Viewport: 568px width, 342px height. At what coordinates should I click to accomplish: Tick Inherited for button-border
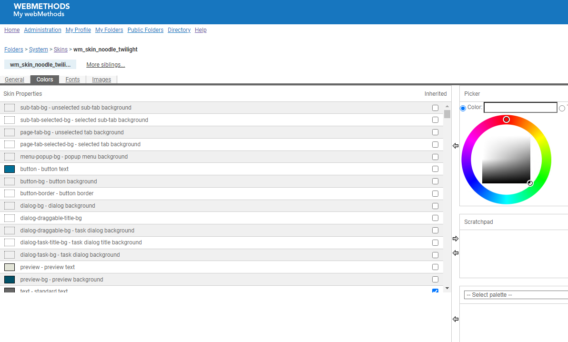tap(435, 193)
